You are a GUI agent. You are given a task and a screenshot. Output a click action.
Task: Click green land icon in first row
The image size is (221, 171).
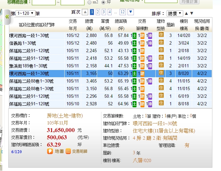(x=134, y=35)
